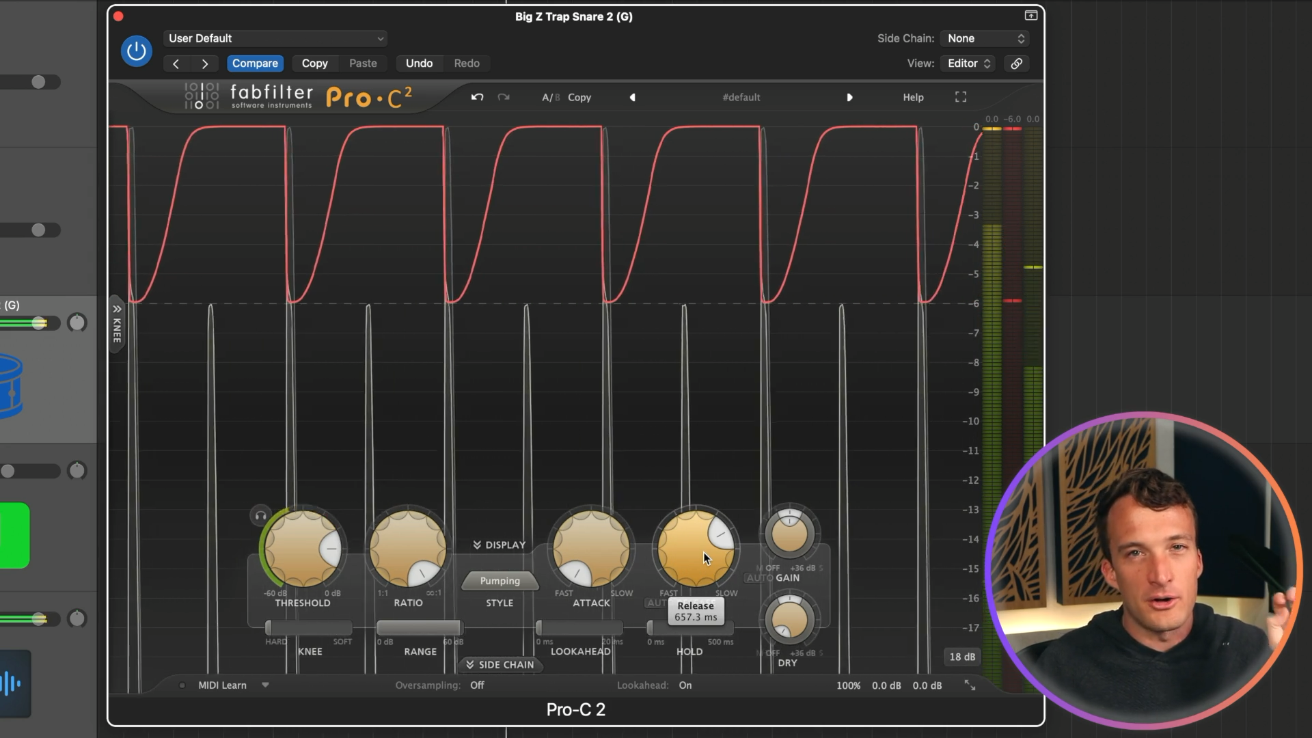Click the (G) track pan knob in Logic
The image size is (1312, 738).
[x=77, y=323]
